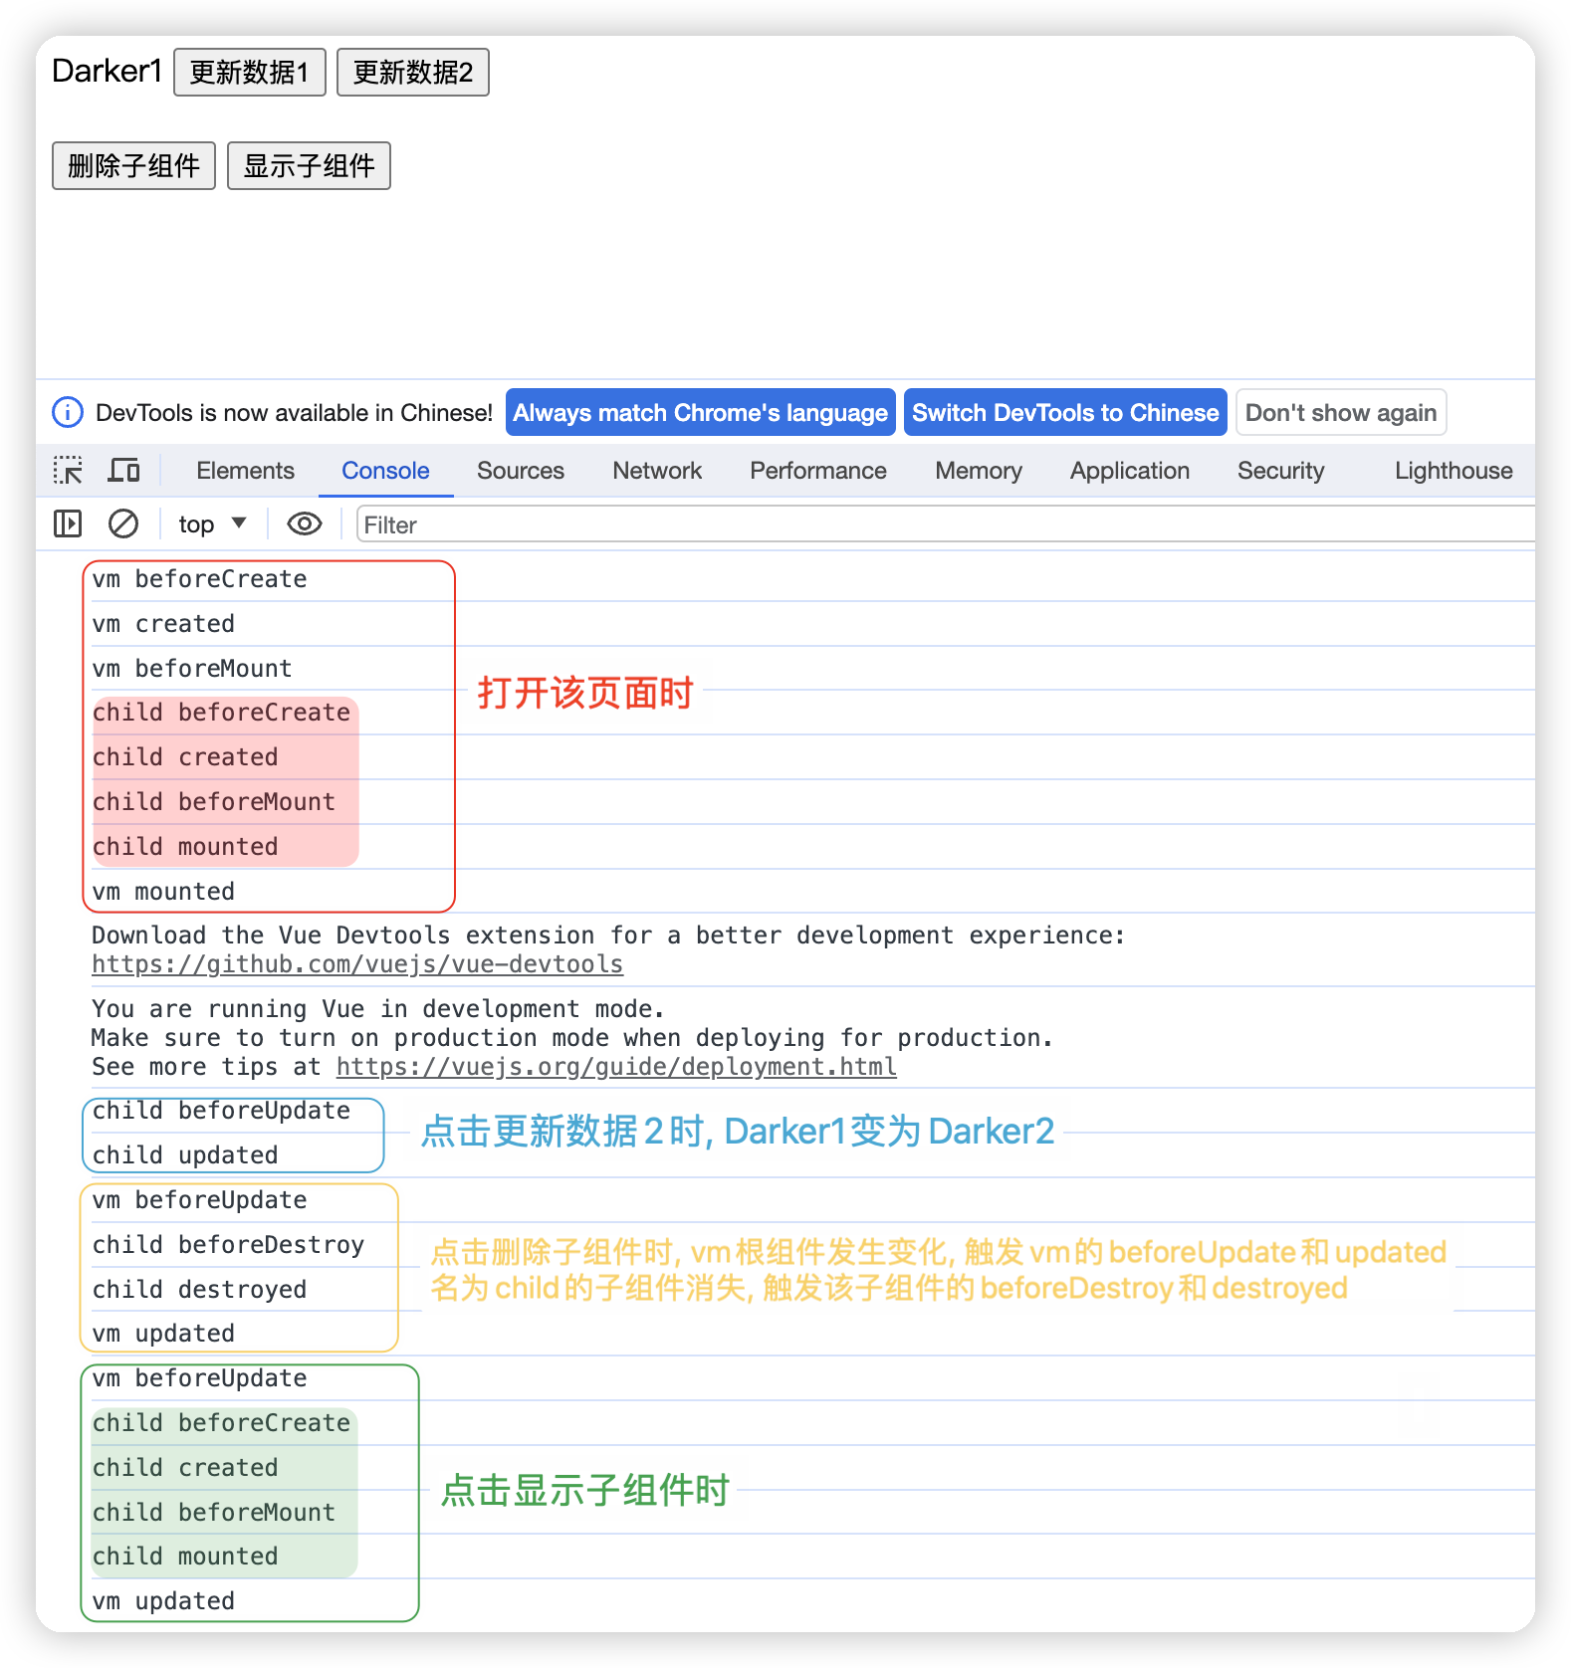Click Always match Chrome's language
Viewport: 1571px width, 1668px height.
coord(700,413)
